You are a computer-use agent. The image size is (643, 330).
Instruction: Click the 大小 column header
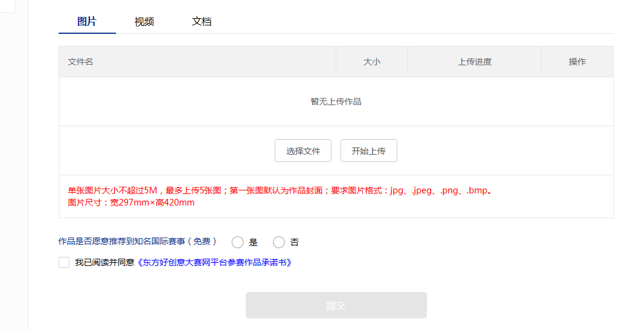coord(372,62)
